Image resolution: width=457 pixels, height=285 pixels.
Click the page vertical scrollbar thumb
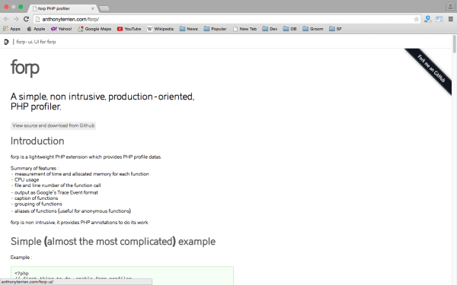click(454, 43)
